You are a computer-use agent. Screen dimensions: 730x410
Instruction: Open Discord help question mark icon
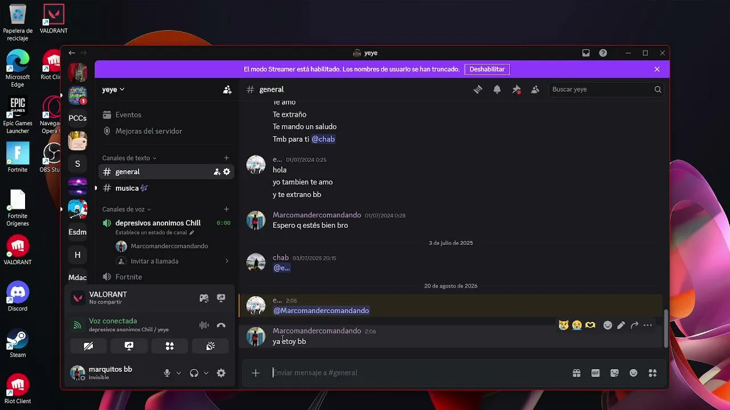click(x=603, y=53)
